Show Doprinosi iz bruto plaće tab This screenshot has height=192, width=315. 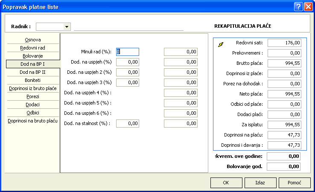[33, 88]
